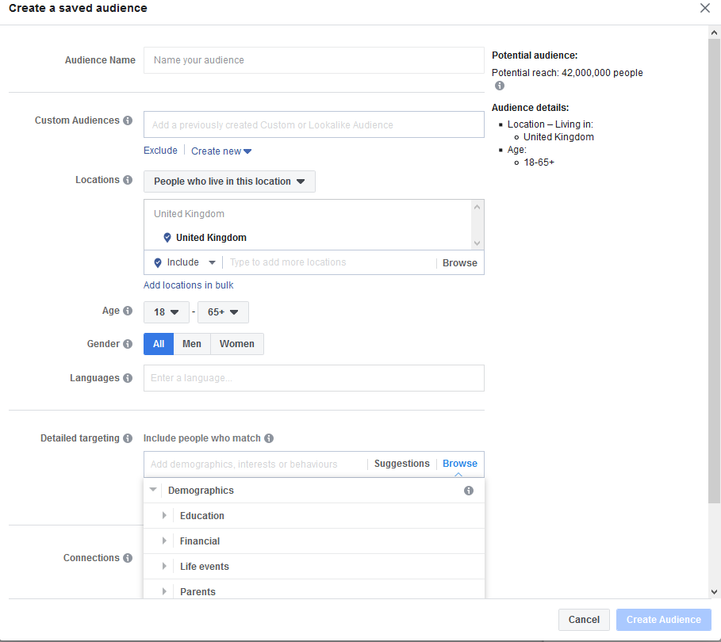The image size is (721, 642).
Task: Open the Create new menu
Action: (x=221, y=151)
